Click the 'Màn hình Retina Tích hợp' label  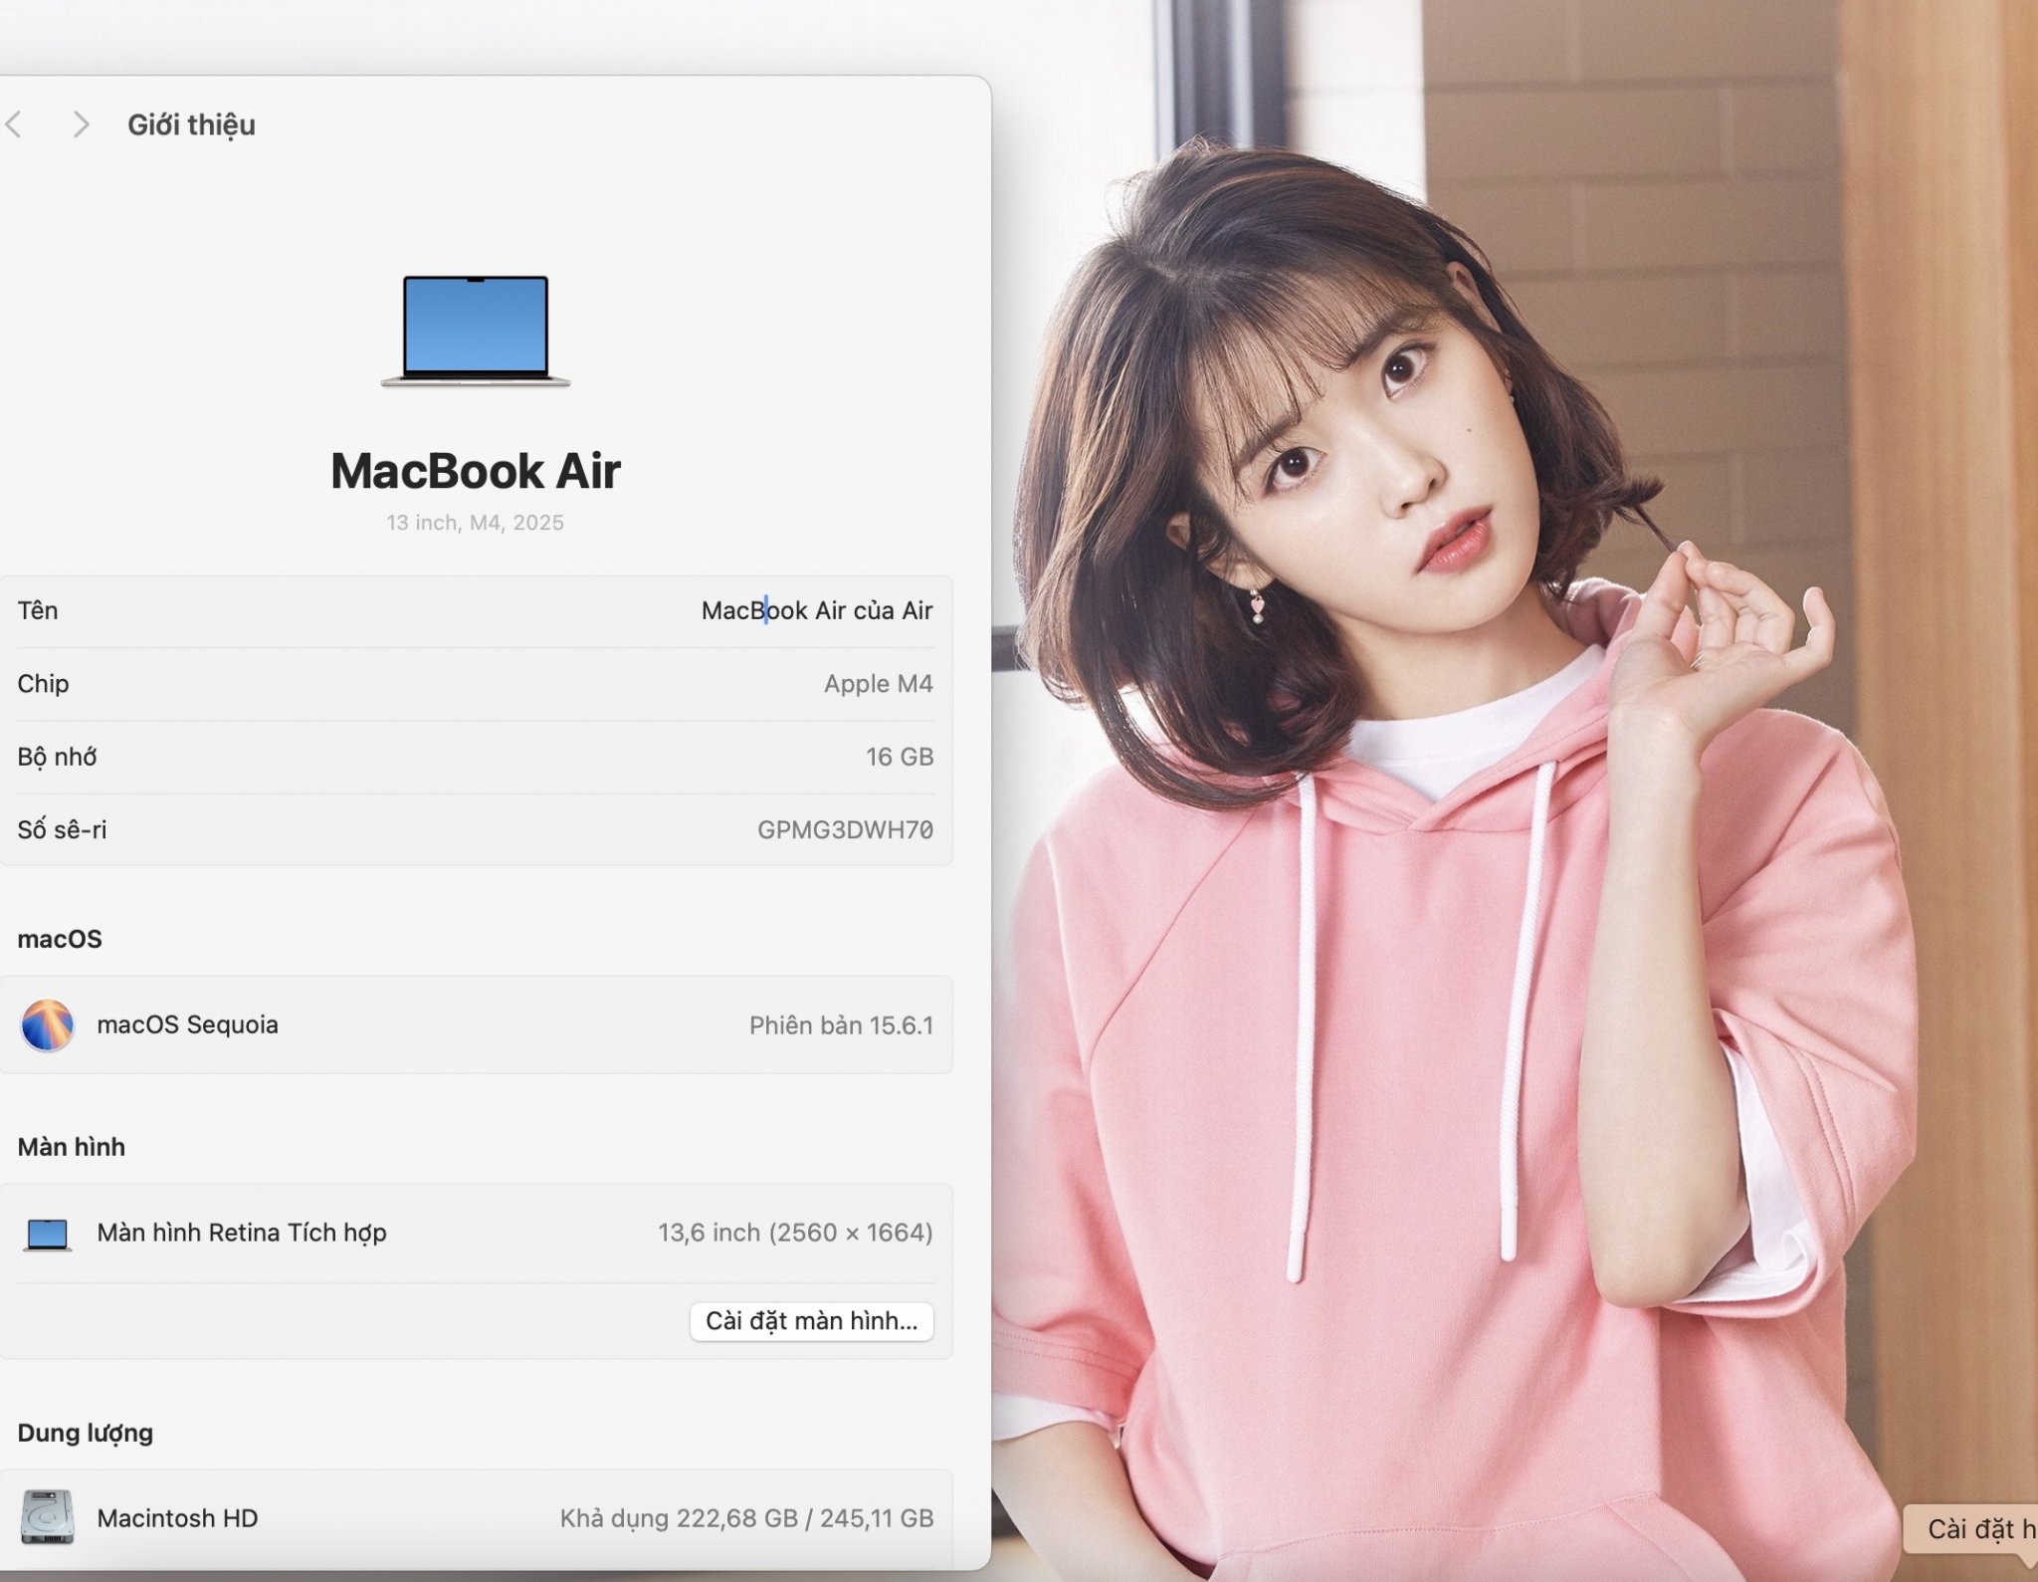point(242,1233)
